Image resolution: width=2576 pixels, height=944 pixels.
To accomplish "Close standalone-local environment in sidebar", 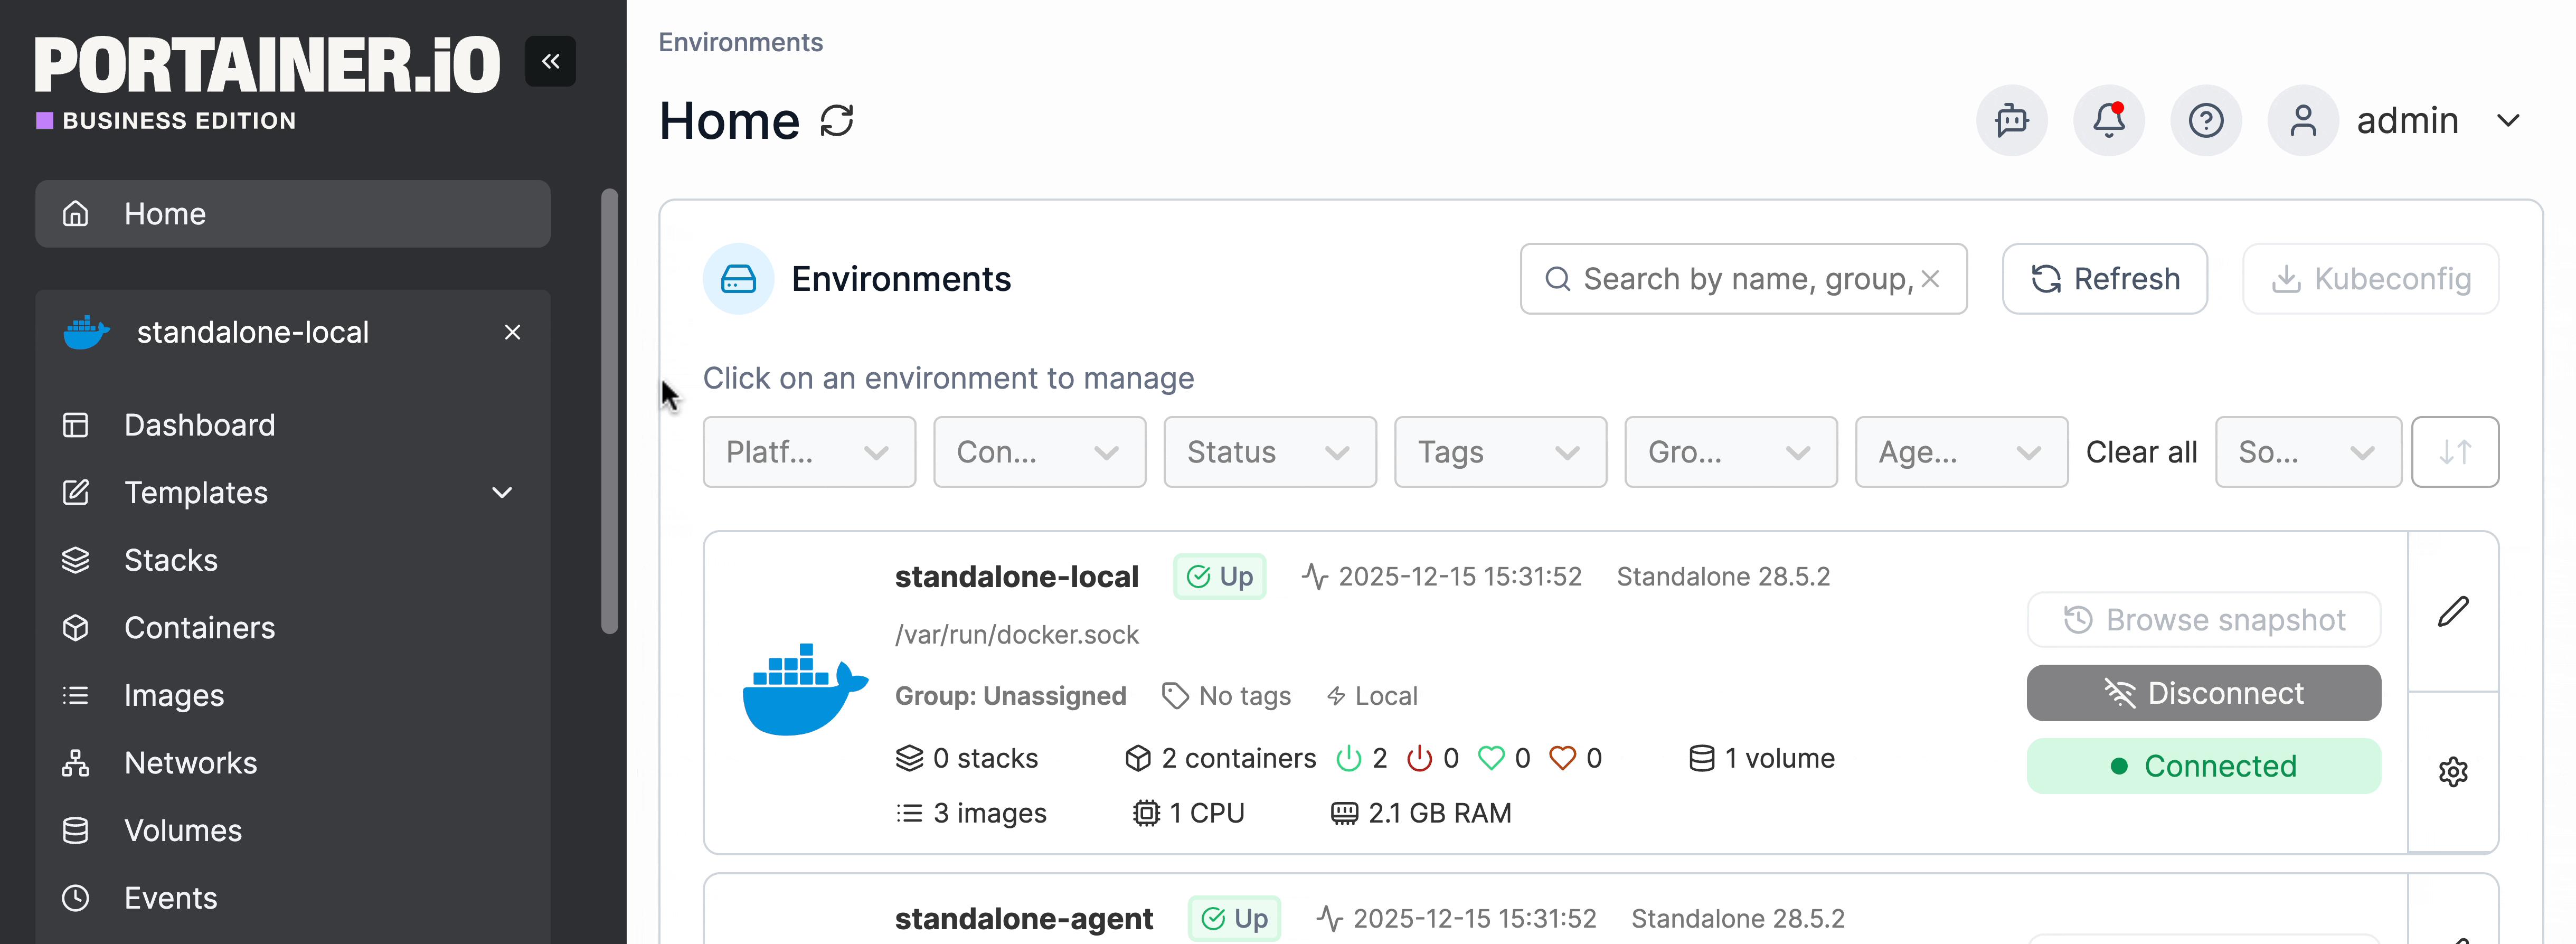I will point(512,332).
